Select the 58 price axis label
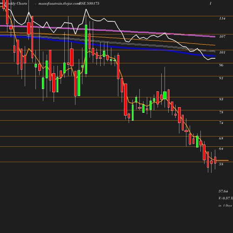 tap(221, 164)
